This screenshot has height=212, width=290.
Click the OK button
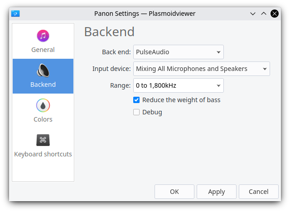pyautogui.click(x=174, y=192)
